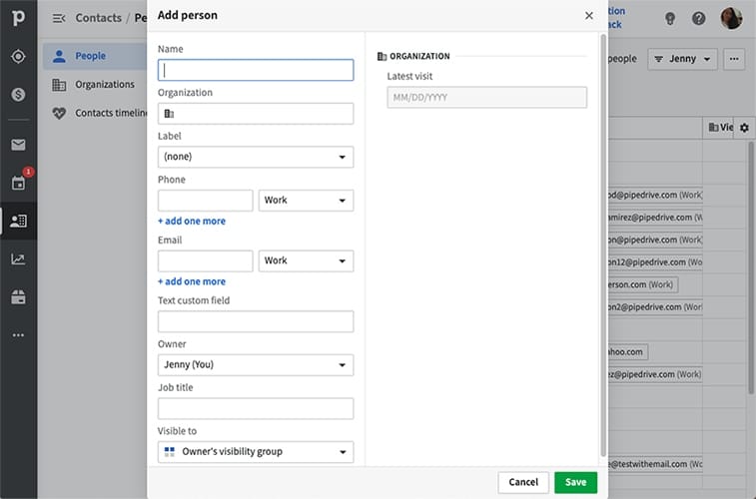The width and height of the screenshot is (756, 499).
Task: Open Visible to visibility group dropdown
Action: pos(256,452)
